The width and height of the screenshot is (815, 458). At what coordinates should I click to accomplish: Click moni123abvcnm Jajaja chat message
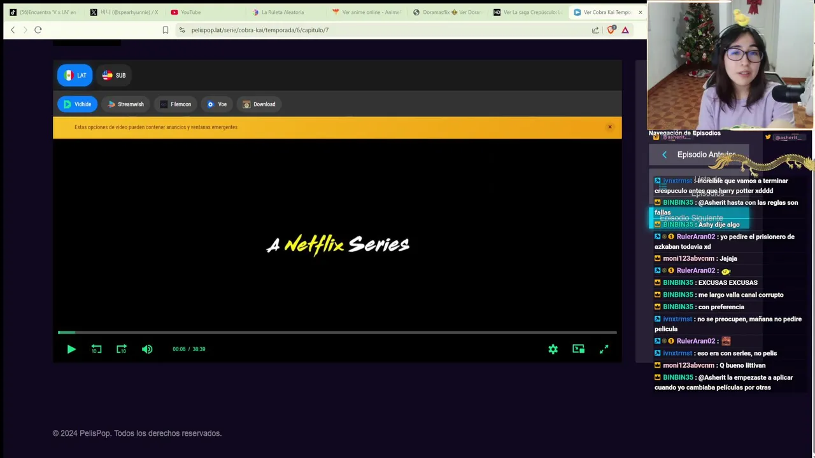[x=696, y=258]
